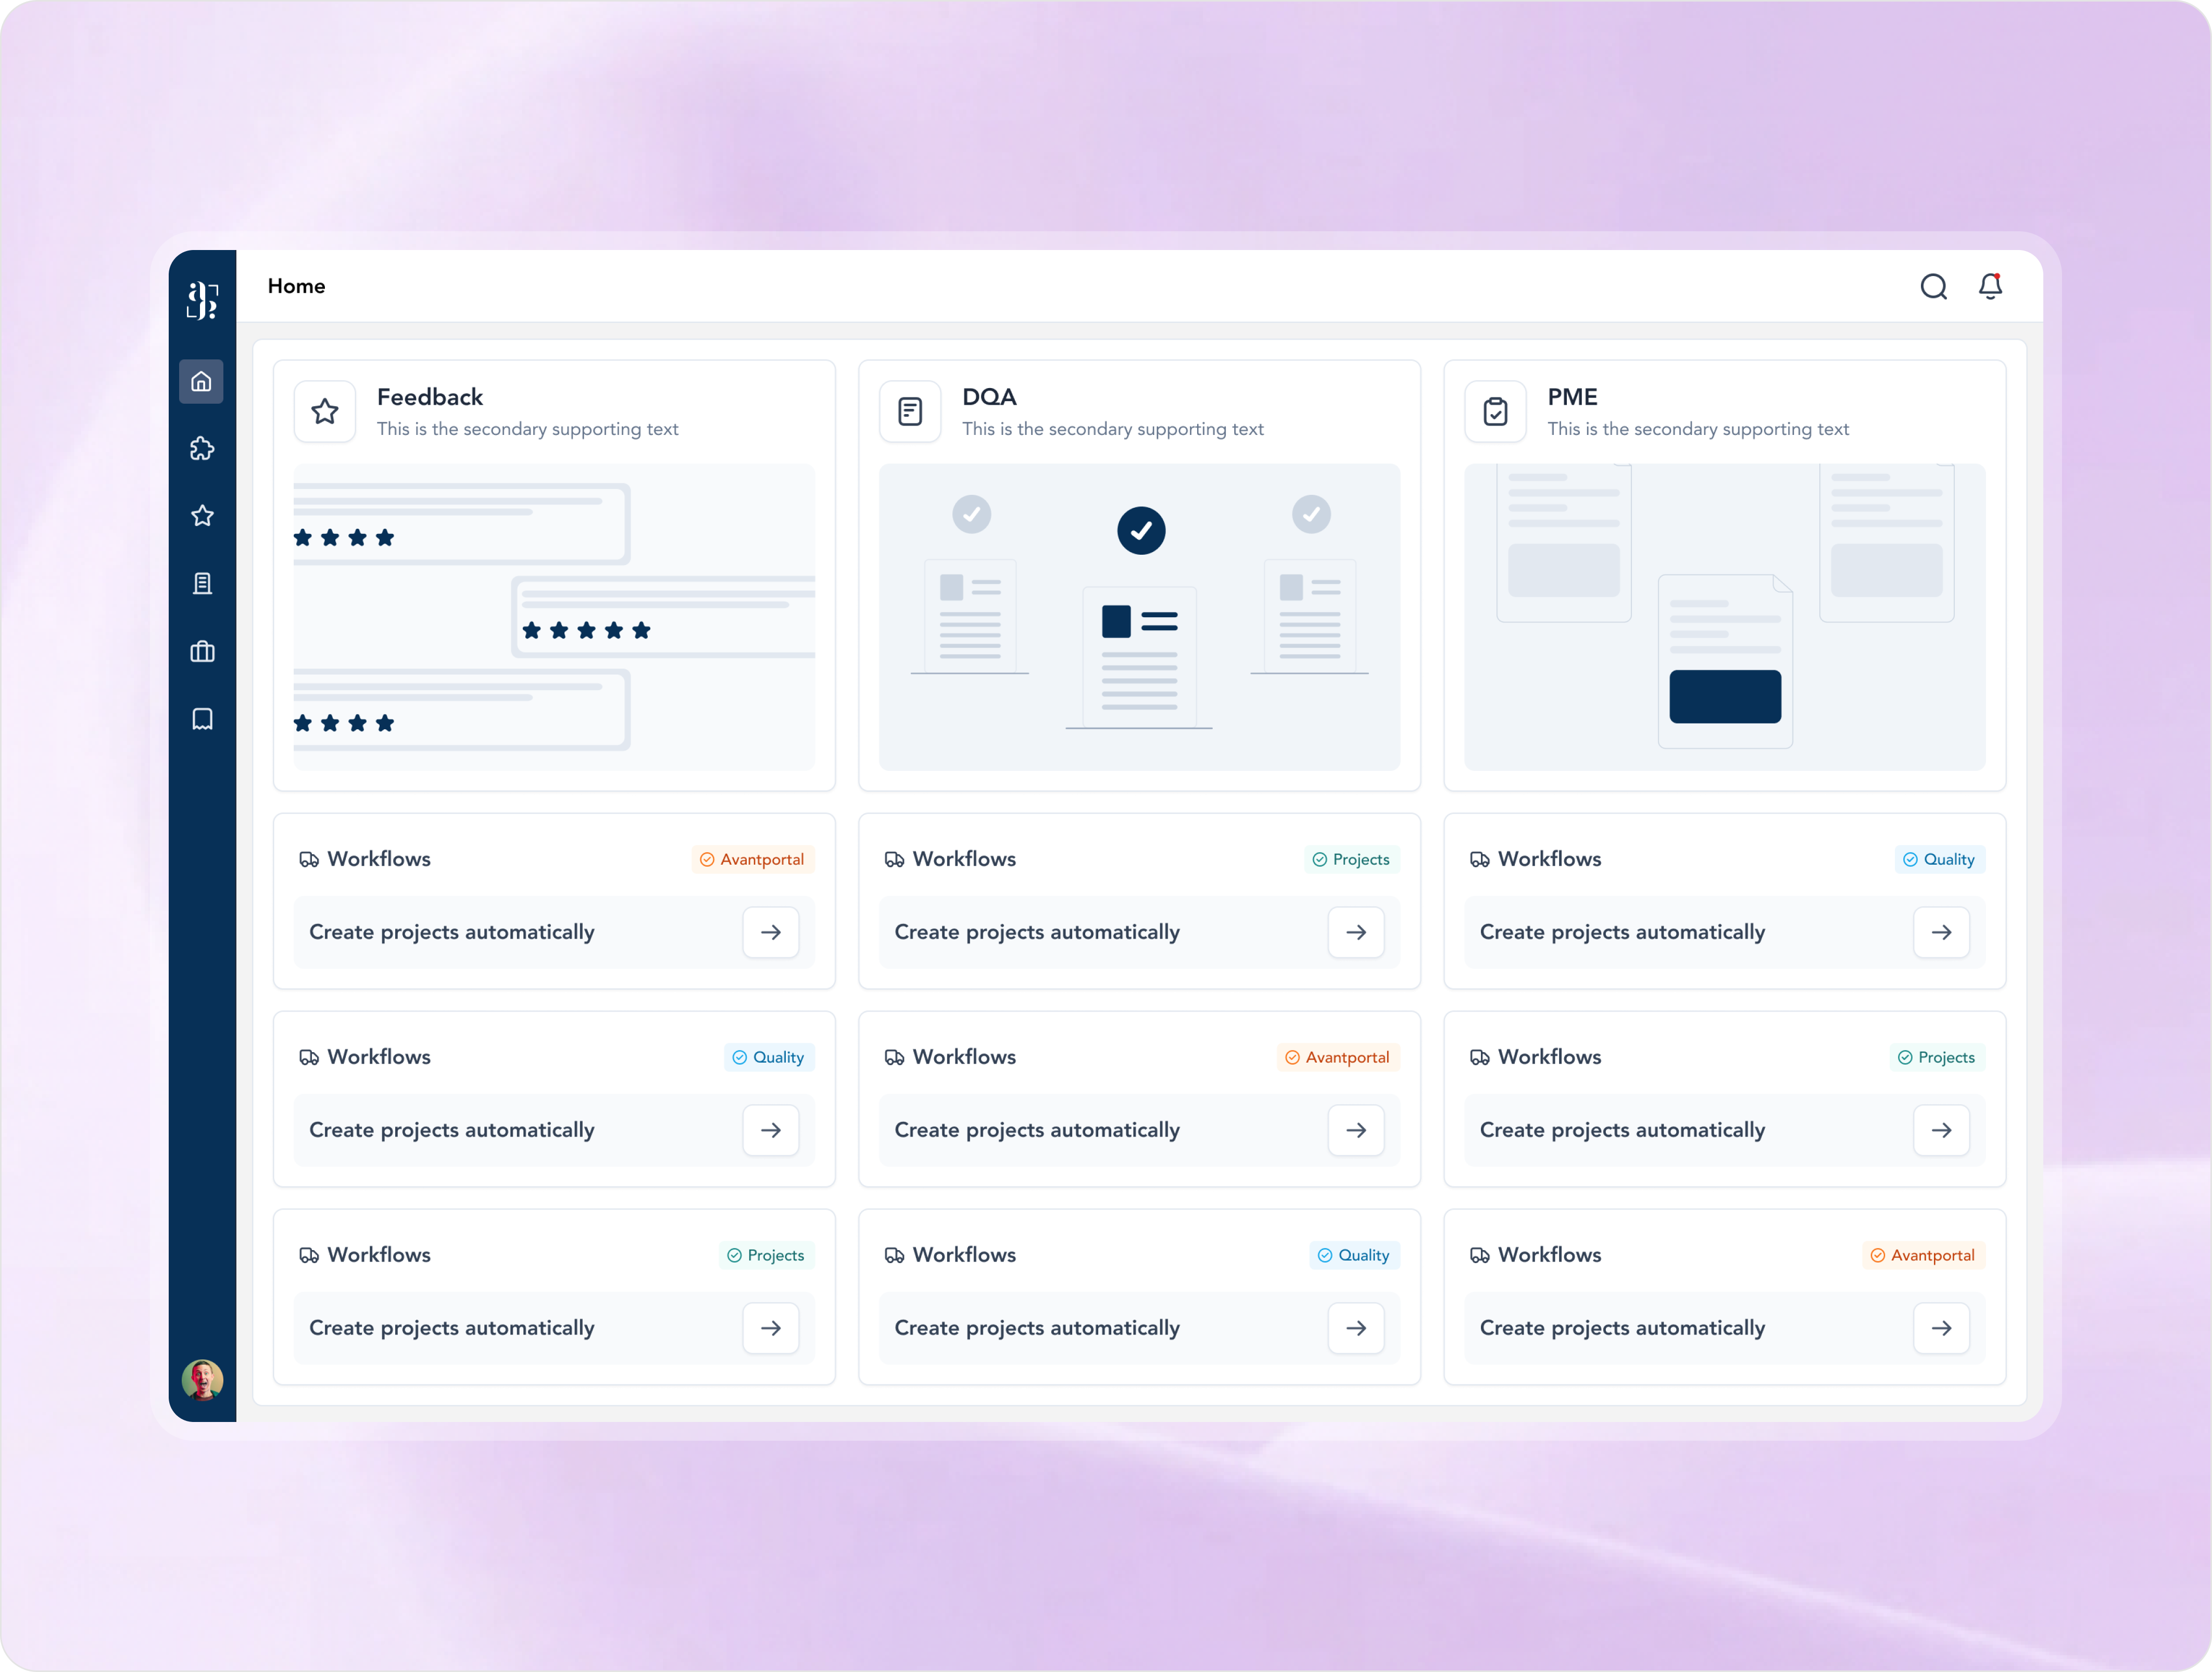Open notifications bell icon
Viewport: 2212px width, 1672px height.
[x=1990, y=287]
